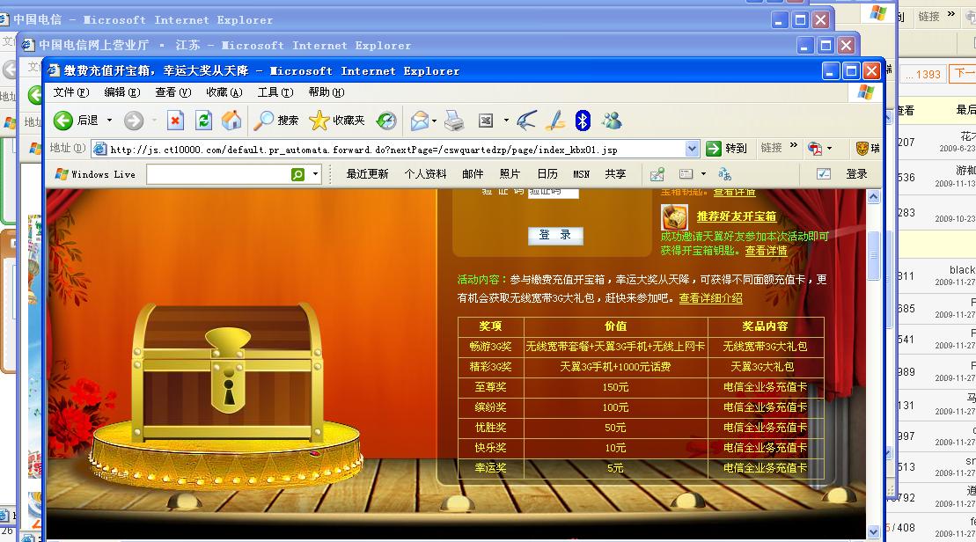Stop loading with the red X icon
This screenshot has height=542, width=976.
(x=175, y=120)
